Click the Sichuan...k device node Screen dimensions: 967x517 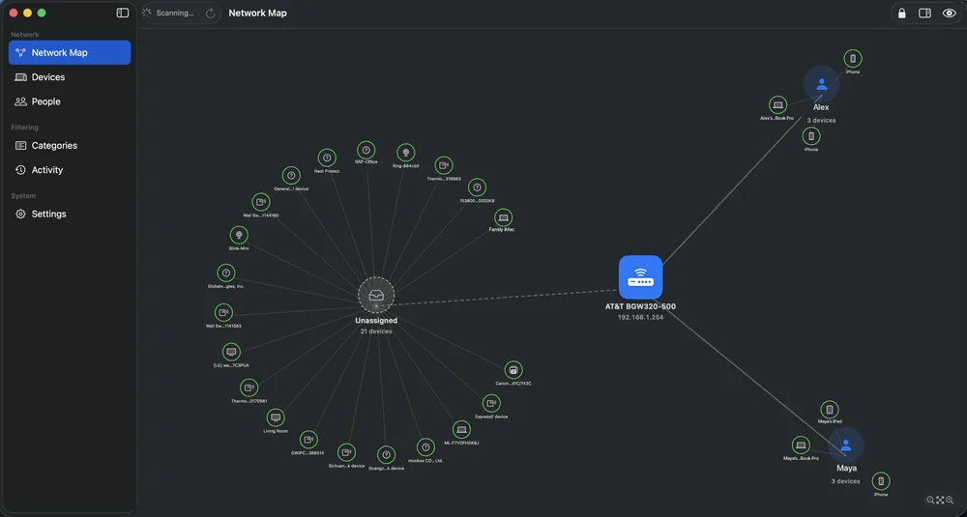[346, 453]
